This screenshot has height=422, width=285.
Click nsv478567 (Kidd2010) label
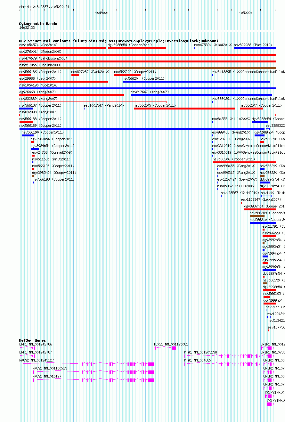[240, 193]
